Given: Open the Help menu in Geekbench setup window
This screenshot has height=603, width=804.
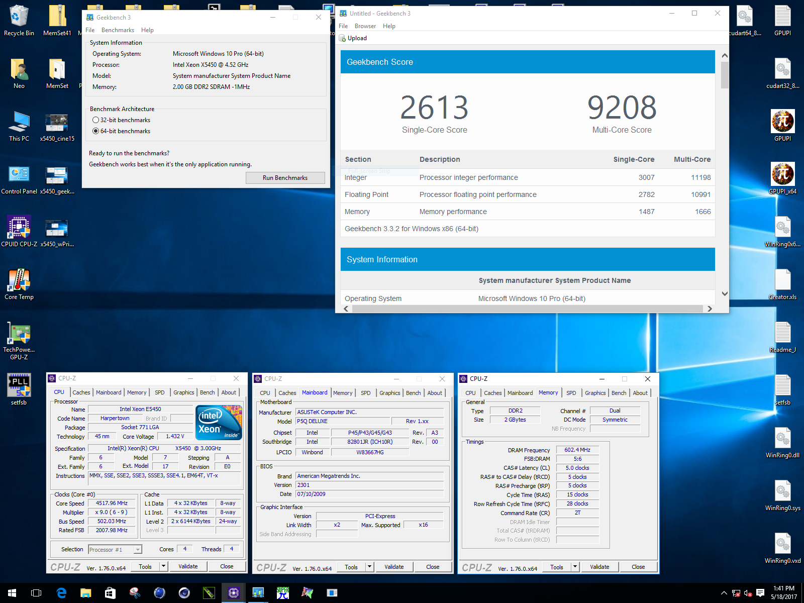Looking at the screenshot, I should [147, 30].
